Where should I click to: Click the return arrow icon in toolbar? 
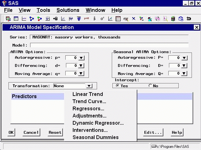189,19
